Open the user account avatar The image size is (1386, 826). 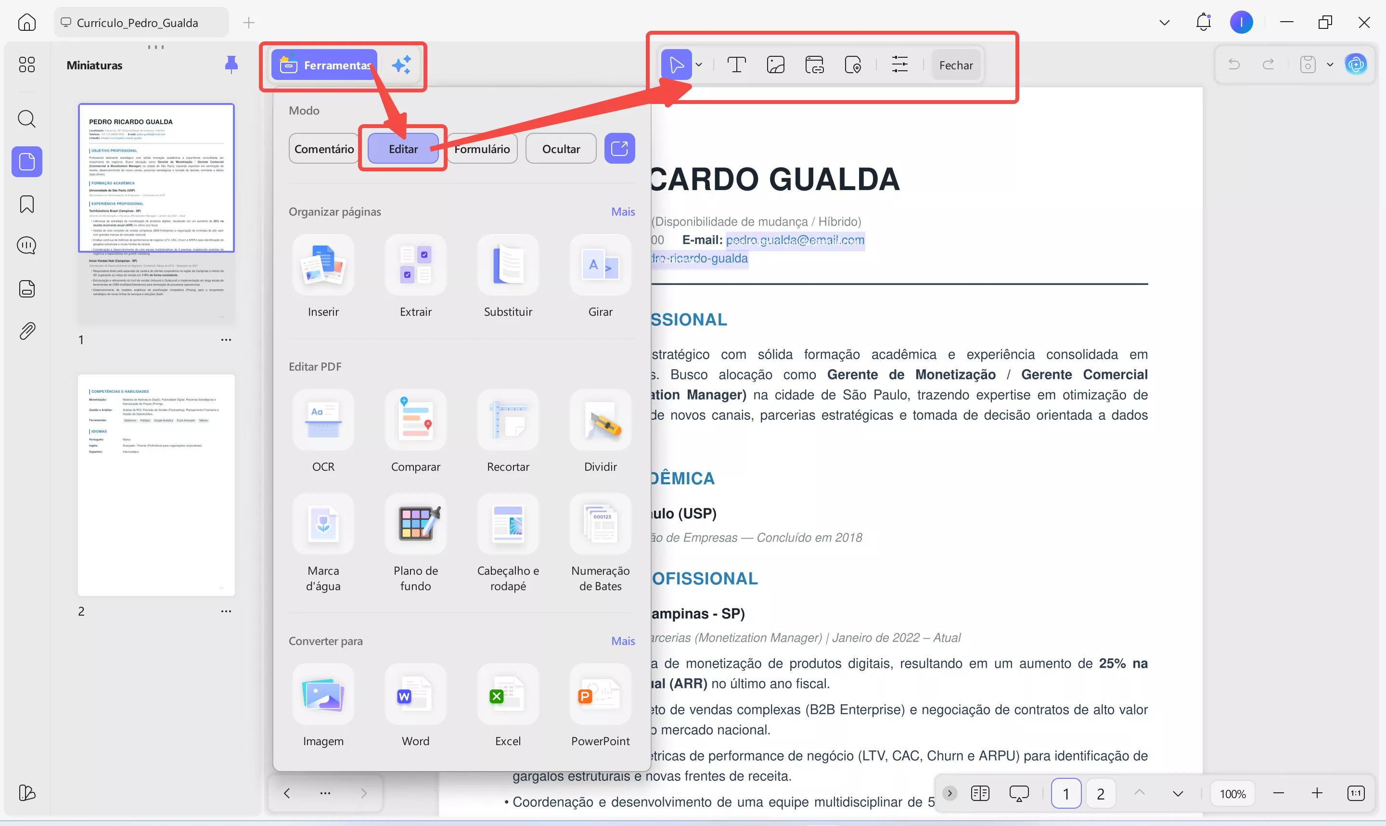point(1241,22)
